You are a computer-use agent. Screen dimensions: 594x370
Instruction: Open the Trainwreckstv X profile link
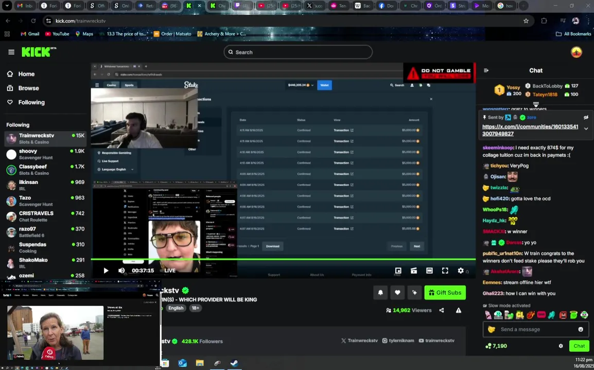(359, 341)
